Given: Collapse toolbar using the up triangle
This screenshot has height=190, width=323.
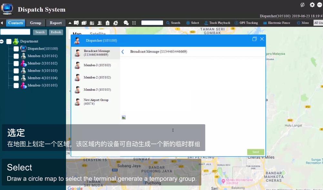Looking at the screenshot, I should tap(70, 23).
